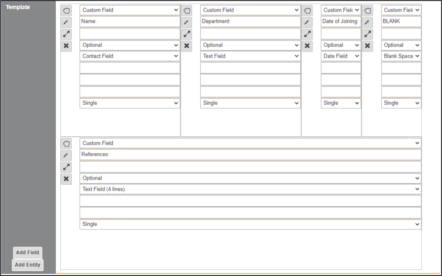
Task: Delete the BLANK field with X icon
Action: (x=368, y=46)
